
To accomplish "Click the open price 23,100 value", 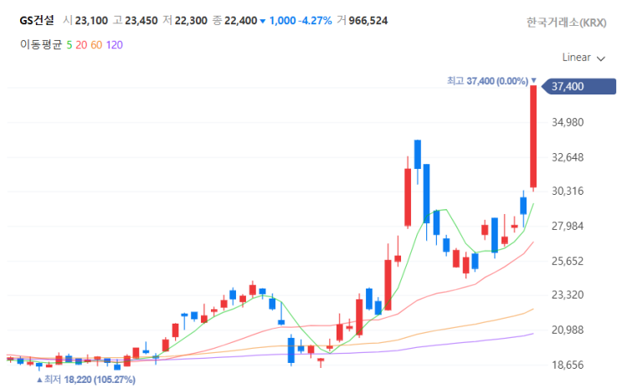I will [91, 21].
